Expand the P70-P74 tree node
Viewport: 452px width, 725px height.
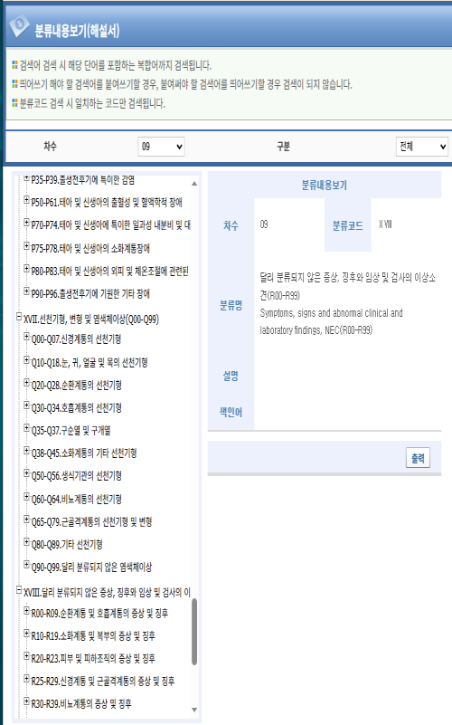coord(27,223)
